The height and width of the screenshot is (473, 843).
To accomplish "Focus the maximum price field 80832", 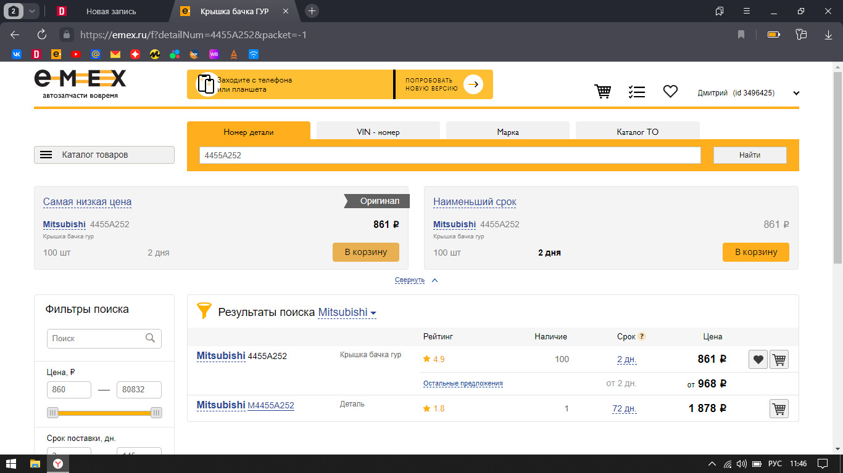I will (x=139, y=390).
